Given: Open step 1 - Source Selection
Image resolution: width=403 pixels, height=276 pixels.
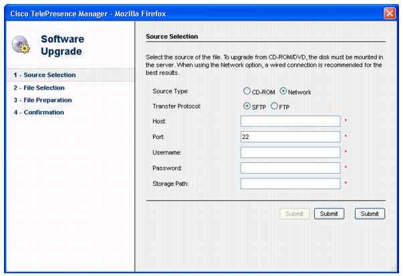Looking at the screenshot, I should 70,75.
